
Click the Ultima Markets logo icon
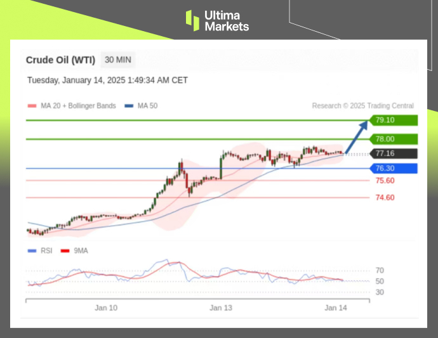[x=192, y=20]
